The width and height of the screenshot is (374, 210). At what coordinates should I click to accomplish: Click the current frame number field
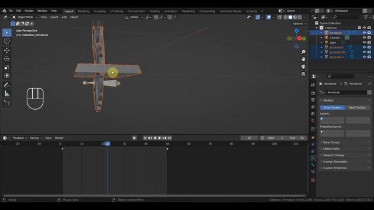250,138
